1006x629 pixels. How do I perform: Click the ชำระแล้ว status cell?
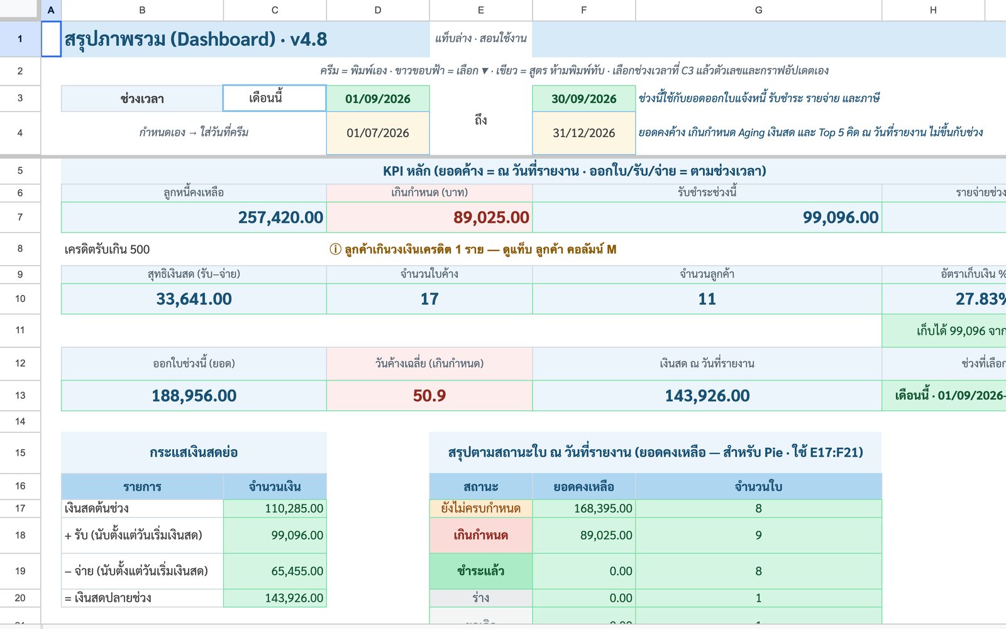point(481,571)
